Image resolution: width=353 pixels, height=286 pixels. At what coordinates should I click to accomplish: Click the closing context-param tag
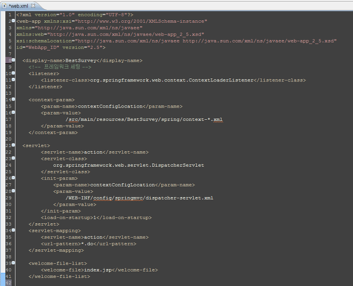[x=53, y=133]
